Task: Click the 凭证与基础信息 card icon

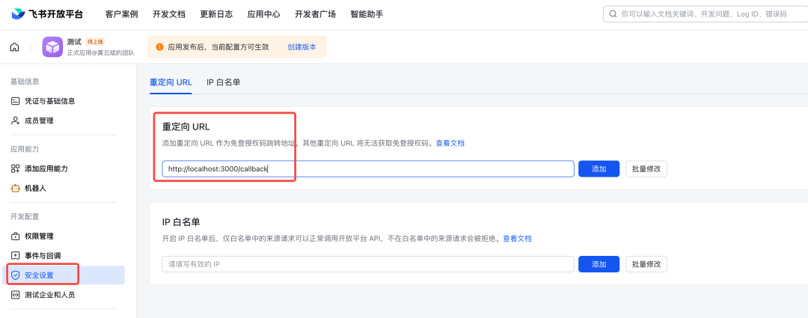Action: [16, 101]
